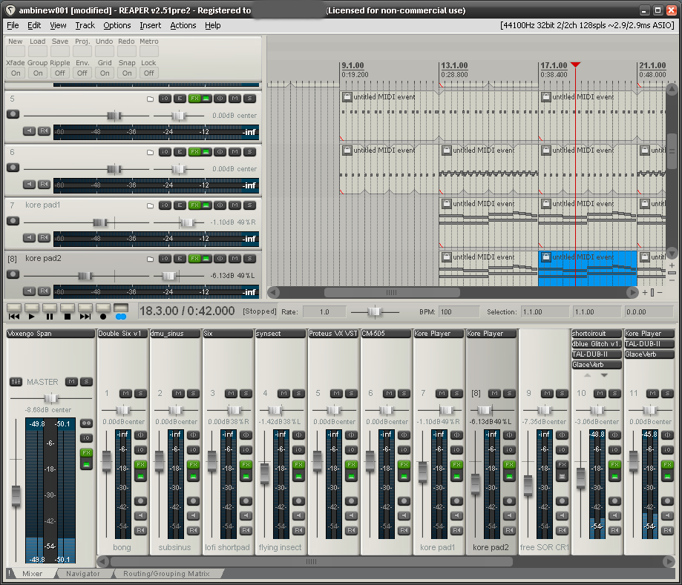Click audio device info text in menu bar
The height and width of the screenshot is (585, 682).
point(587,25)
